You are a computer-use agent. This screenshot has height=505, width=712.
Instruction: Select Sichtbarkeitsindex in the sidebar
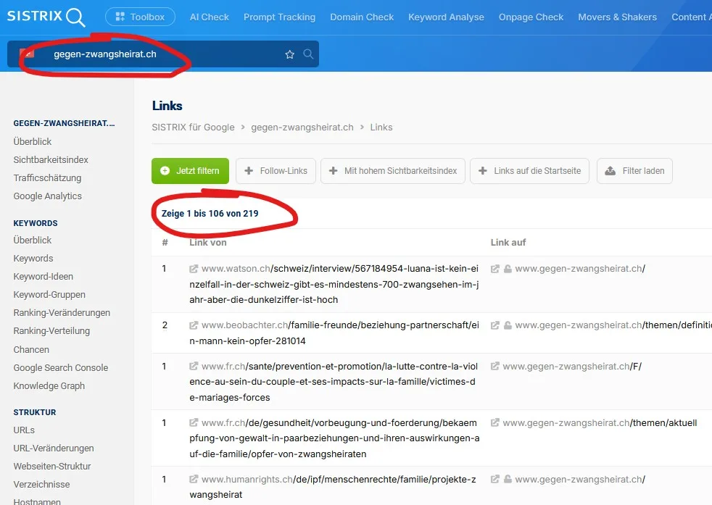pyautogui.click(x=51, y=159)
